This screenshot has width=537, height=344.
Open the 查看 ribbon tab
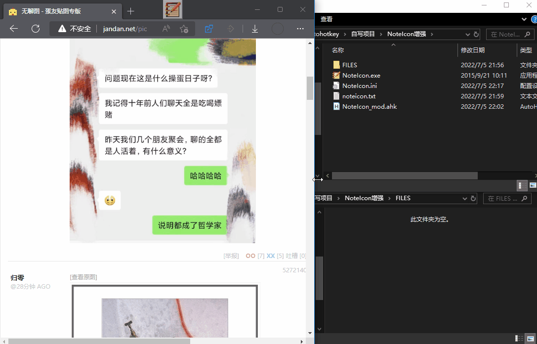tap(327, 19)
